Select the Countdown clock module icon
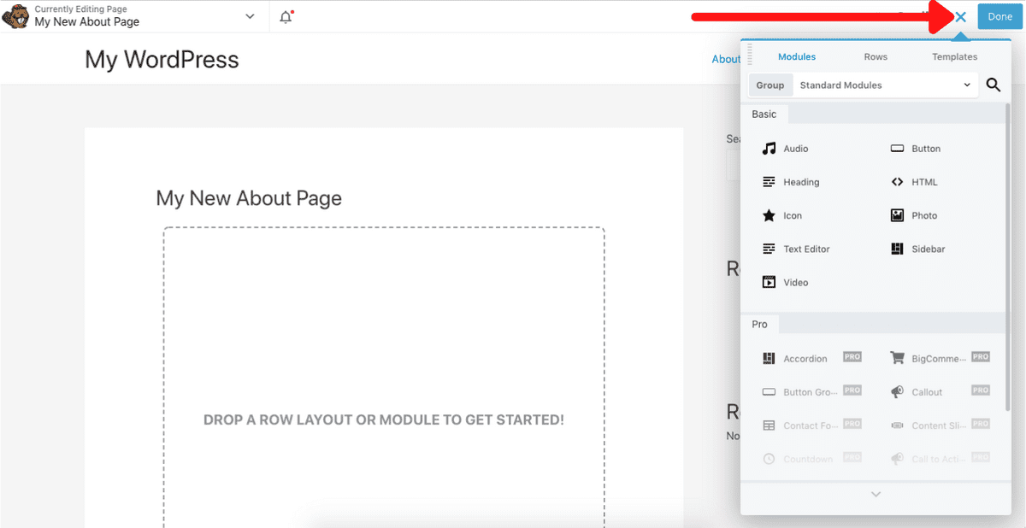This screenshot has width=1026, height=528. pos(769,459)
